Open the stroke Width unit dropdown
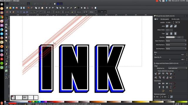 [177, 22]
